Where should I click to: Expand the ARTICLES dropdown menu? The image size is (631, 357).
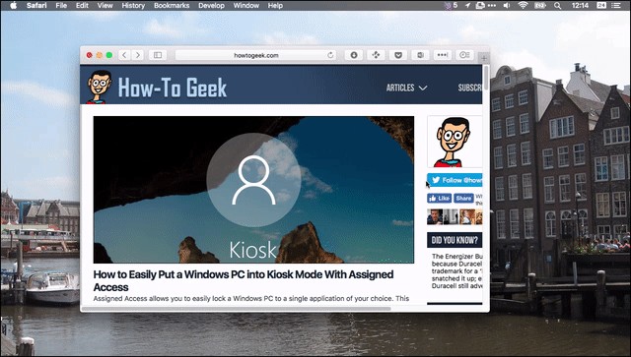(x=406, y=88)
